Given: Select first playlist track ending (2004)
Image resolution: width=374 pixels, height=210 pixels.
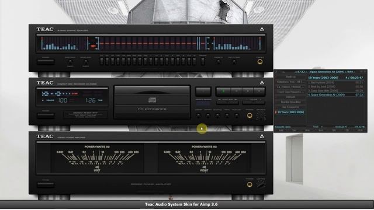Looking at the screenshot, I should [x=335, y=82].
